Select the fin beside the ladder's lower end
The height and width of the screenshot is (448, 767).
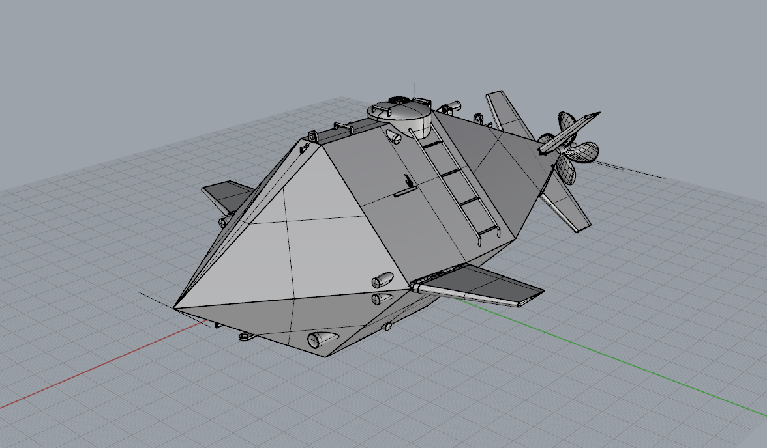[x=479, y=286]
